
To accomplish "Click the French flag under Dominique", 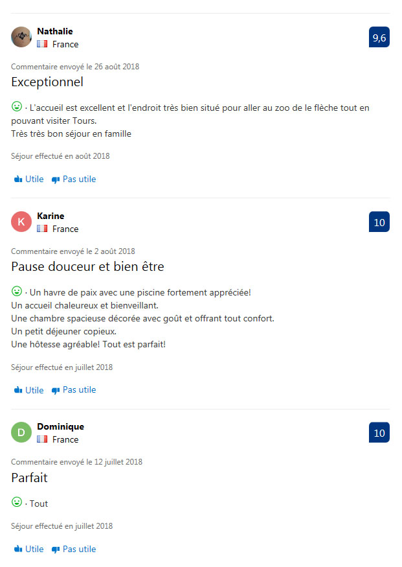I will tap(43, 439).
